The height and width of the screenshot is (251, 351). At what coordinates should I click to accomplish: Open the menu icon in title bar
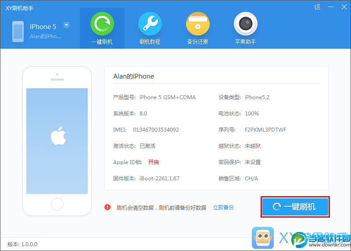pyautogui.click(x=317, y=7)
